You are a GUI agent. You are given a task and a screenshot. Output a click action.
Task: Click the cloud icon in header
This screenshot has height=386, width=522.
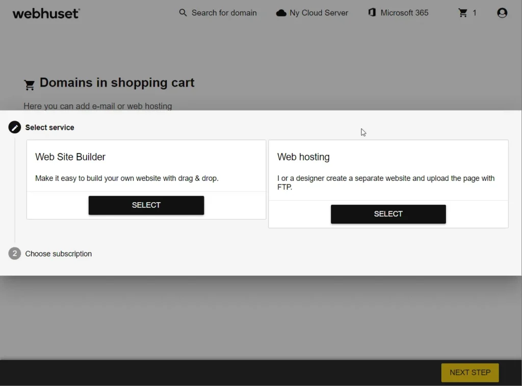click(281, 13)
